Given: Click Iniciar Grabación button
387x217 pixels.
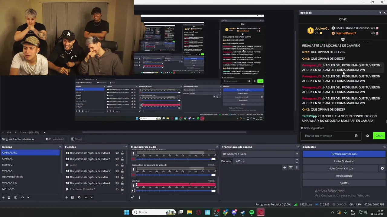Looking at the screenshot, I should click(344, 161).
